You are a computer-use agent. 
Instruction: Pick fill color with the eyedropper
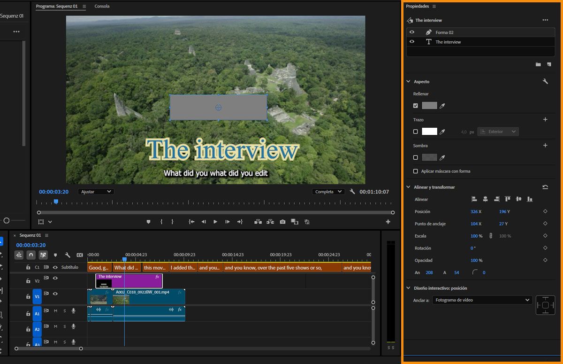click(442, 106)
